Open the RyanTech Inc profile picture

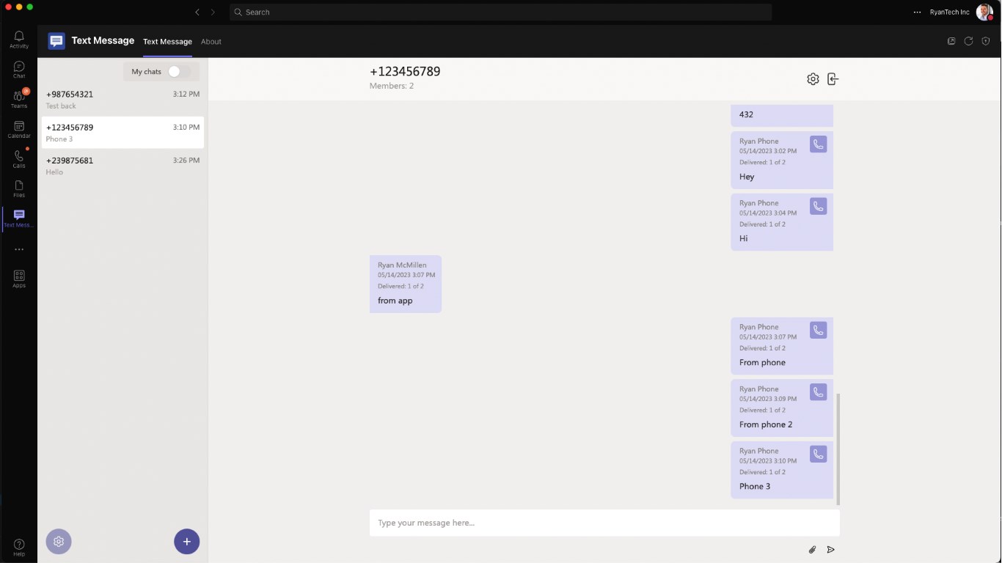[984, 12]
